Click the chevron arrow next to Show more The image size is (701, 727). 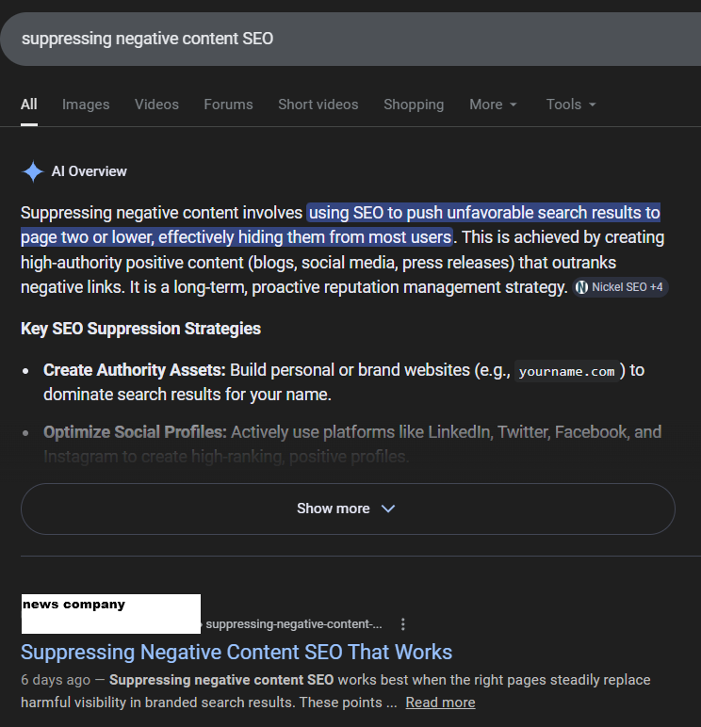pos(388,509)
